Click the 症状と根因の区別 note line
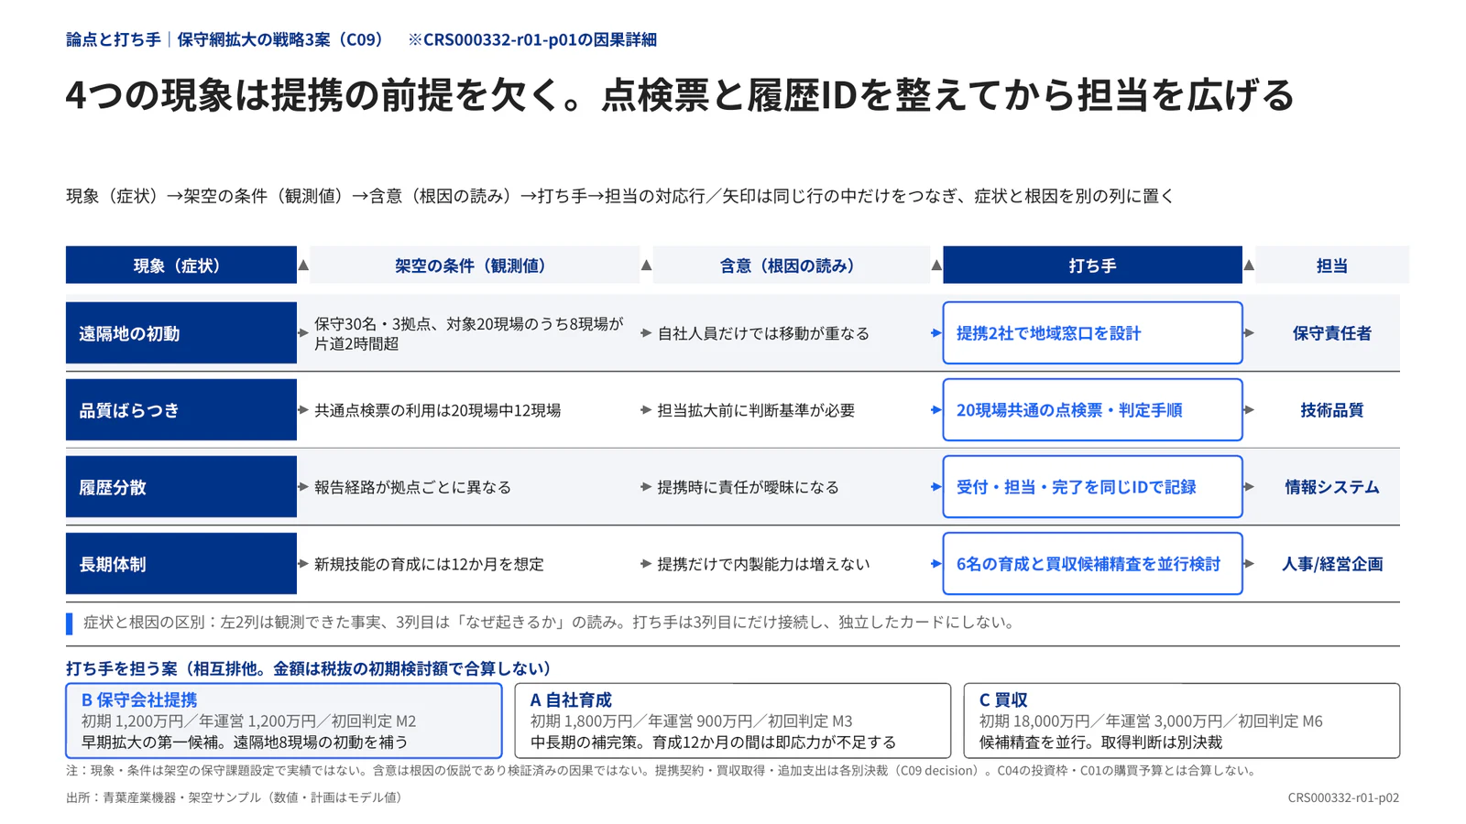The width and height of the screenshot is (1466, 824). click(550, 623)
